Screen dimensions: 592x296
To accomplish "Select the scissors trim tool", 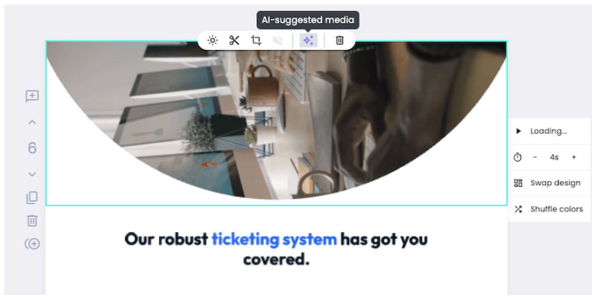I will [x=235, y=40].
